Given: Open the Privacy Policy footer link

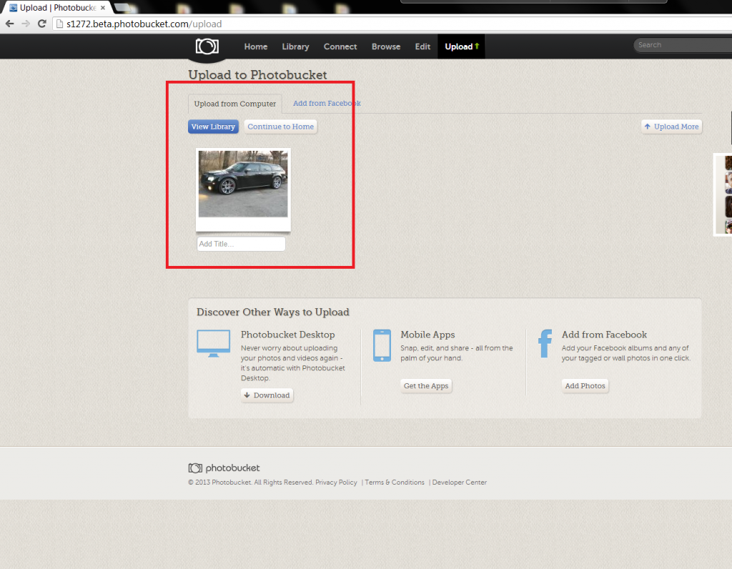Looking at the screenshot, I should pos(336,483).
